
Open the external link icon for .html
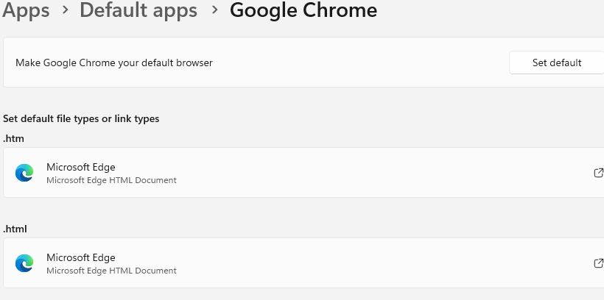(x=598, y=263)
